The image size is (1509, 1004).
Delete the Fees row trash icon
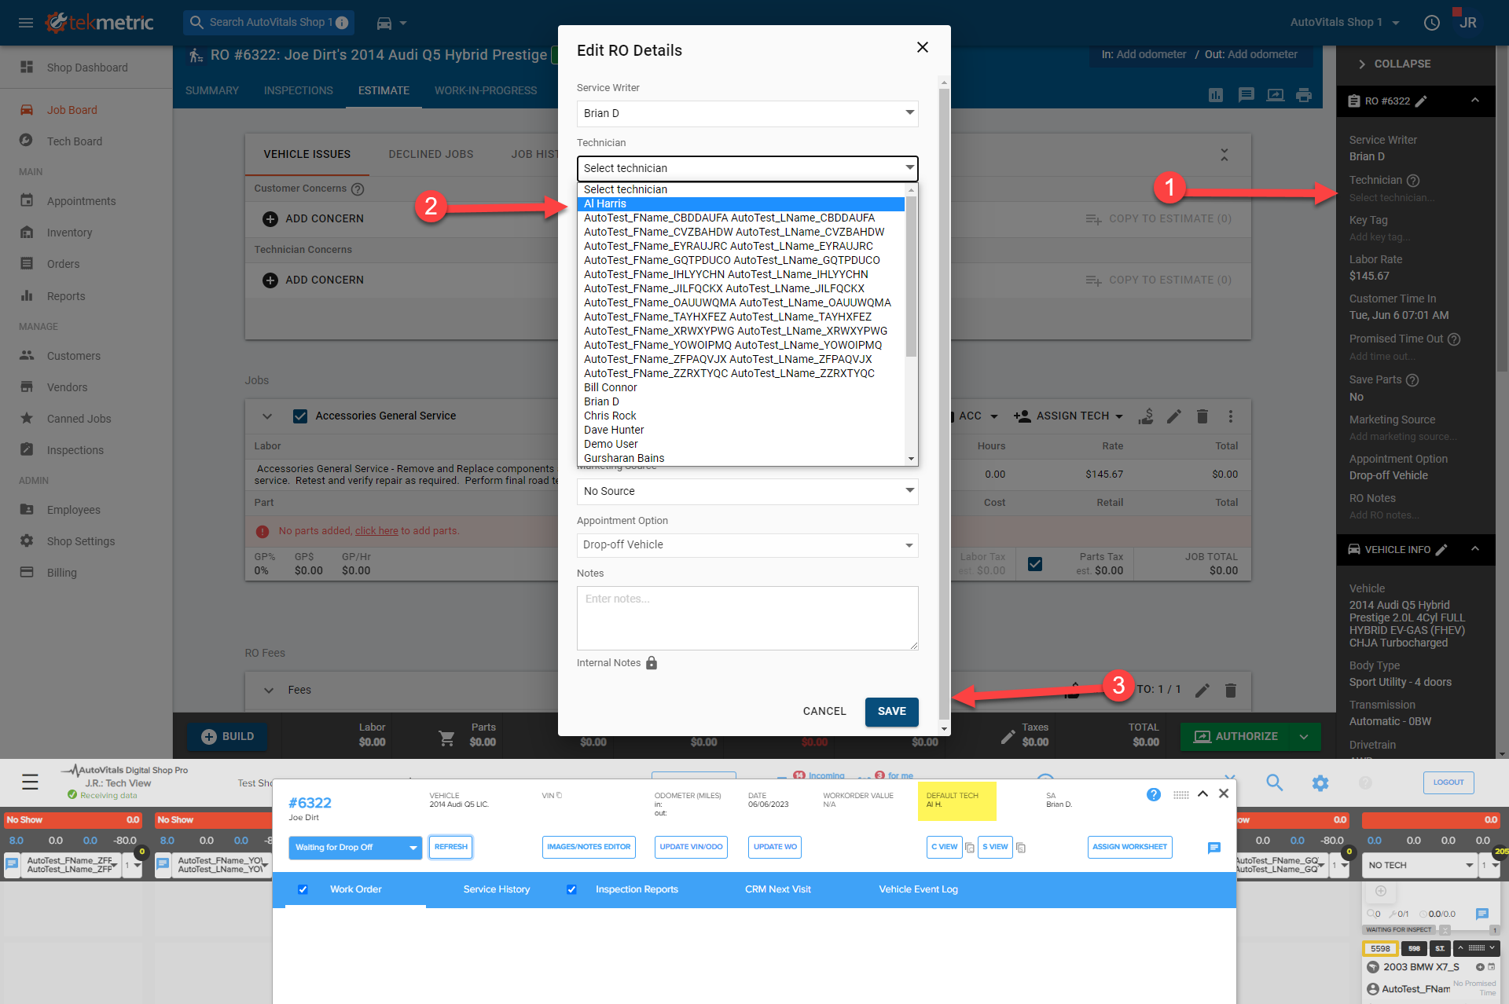[1231, 691]
